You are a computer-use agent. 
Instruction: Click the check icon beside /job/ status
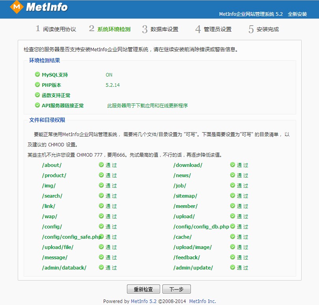233,185
